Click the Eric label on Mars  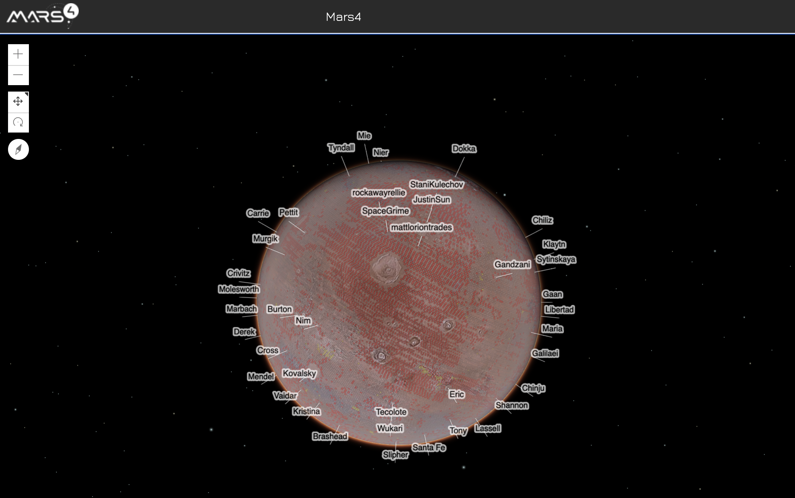click(x=457, y=394)
